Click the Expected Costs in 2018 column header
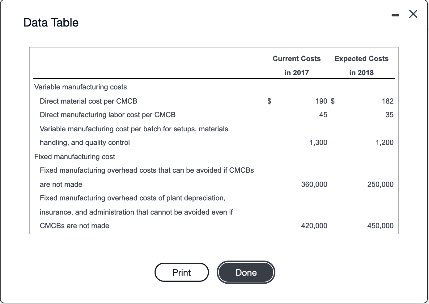This screenshot has width=429, height=304. [361, 65]
